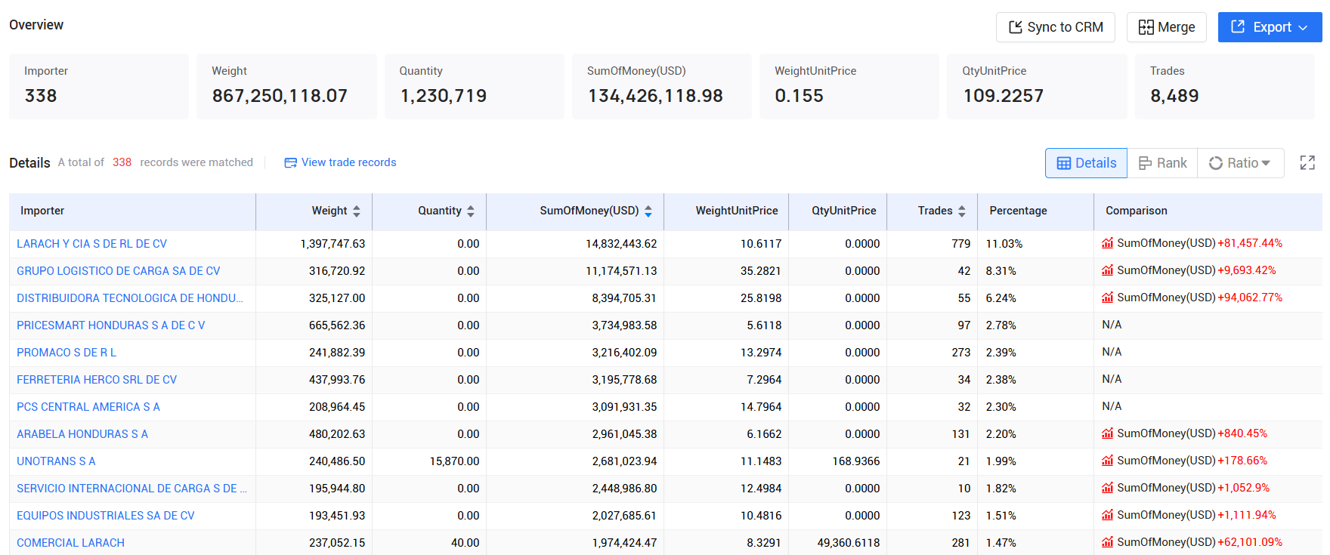Viewport: 1330px width, 555px height.
Task: Click chart icon in SERVICIO INTERNACIONAL comparison
Action: point(1107,488)
